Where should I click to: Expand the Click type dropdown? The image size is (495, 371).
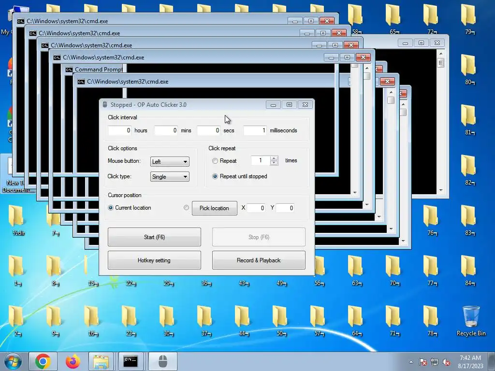coord(170,177)
